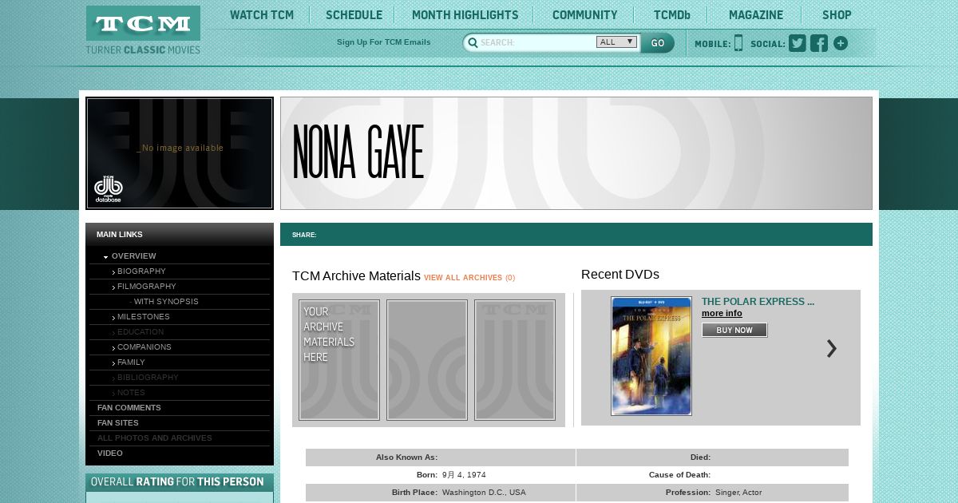958x503 pixels.
Task: Click more info link under Polar Express
Action: [722, 313]
